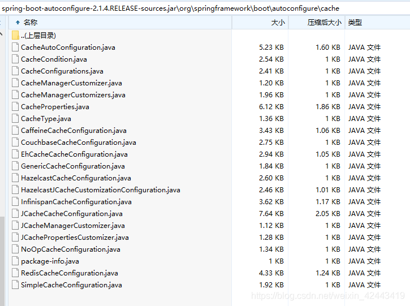Click file icon beside RedisCacheConfiguration.java
This screenshot has height=306, width=410.
[15, 273]
